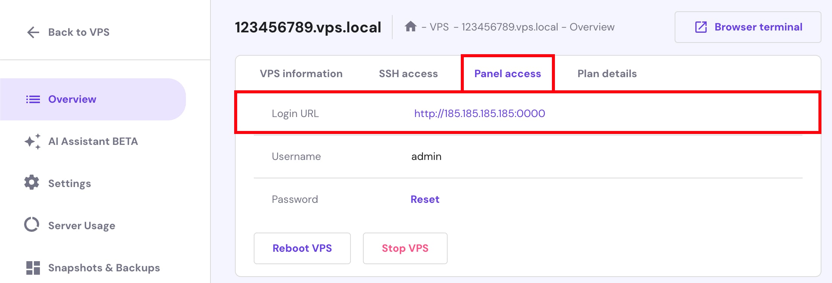Open Server Usage from sidebar
The height and width of the screenshot is (283, 832).
point(82,226)
